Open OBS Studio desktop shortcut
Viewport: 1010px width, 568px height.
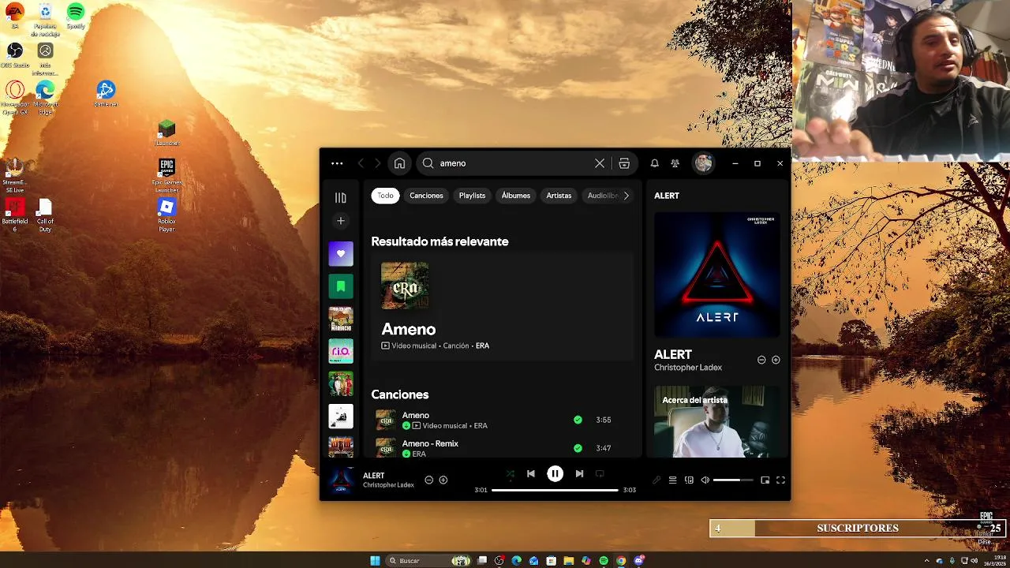tap(15, 55)
